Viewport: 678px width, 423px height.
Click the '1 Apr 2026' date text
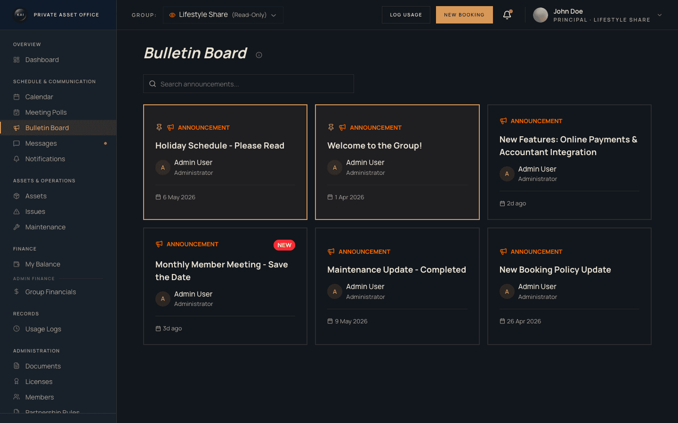tap(349, 197)
